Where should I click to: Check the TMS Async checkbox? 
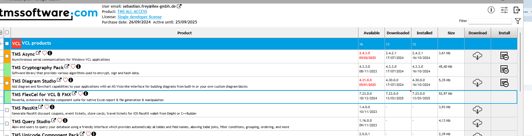coord(7,56)
